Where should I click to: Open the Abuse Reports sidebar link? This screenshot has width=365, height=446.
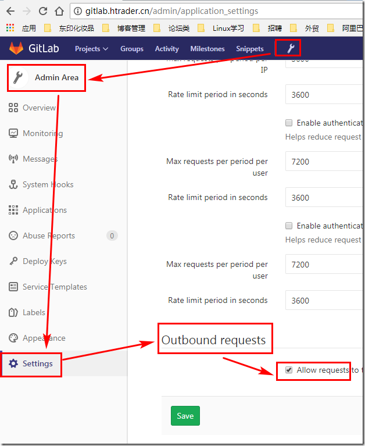pos(49,236)
